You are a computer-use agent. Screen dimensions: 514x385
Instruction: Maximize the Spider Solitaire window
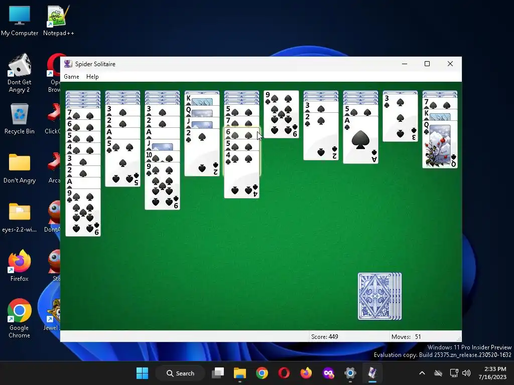(x=427, y=64)
